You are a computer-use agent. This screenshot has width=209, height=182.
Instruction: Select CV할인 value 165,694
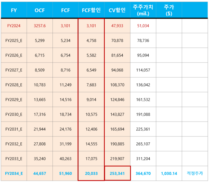[x=117, y=129]
